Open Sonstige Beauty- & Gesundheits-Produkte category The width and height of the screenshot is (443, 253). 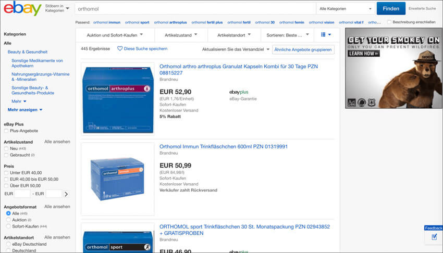tap(33, 90)
